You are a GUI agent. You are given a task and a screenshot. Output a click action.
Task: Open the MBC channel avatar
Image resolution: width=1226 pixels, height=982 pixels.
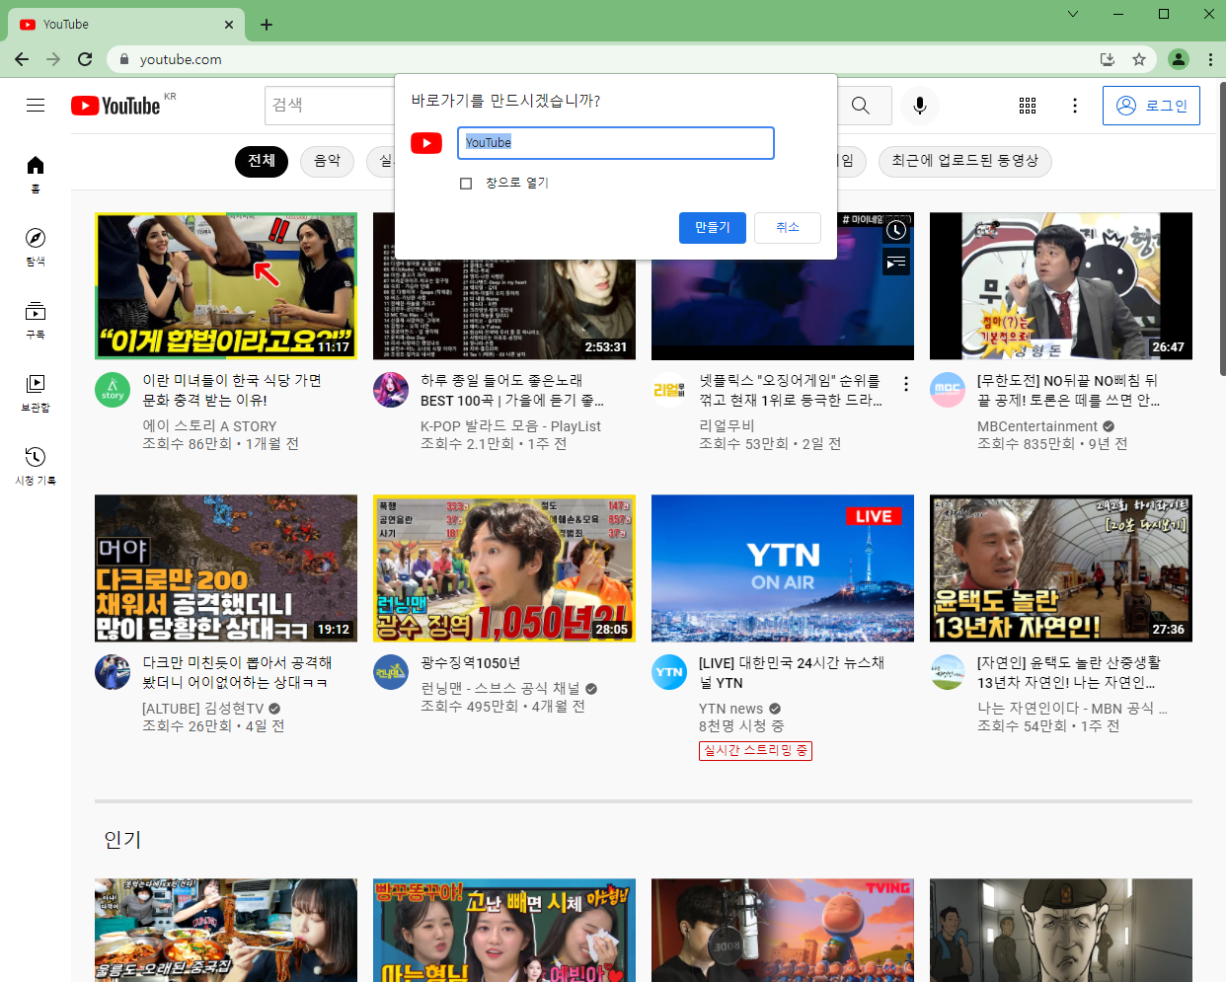[948, 390]
